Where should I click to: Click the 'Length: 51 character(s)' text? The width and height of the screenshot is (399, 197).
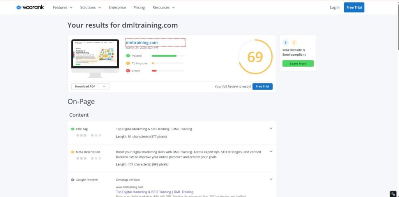coord(141,137)
